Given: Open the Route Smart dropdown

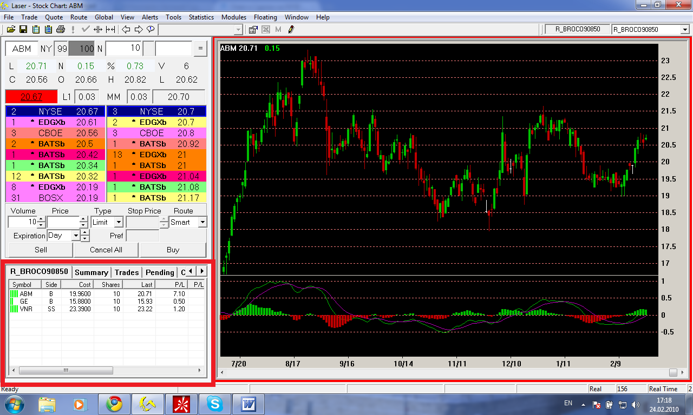Looking at the screenshot, I should [x=202, y=222].
